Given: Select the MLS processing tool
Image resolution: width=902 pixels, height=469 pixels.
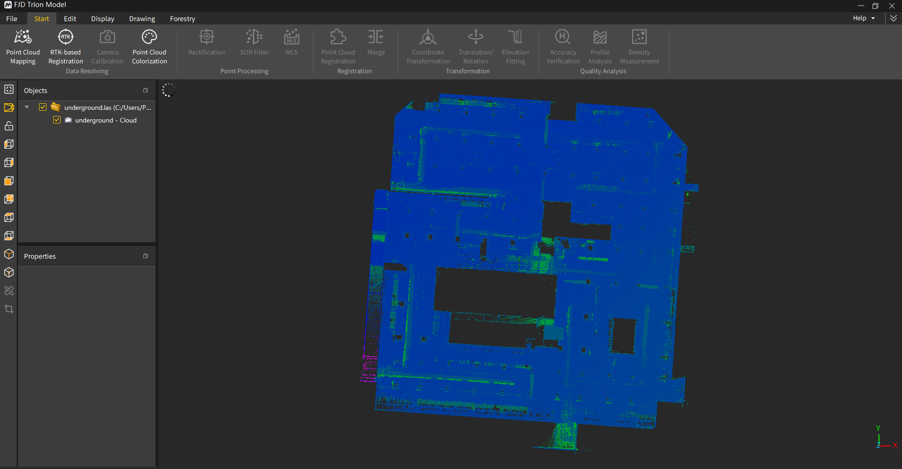Looking at the screenshot, I should tap(291, 43).
